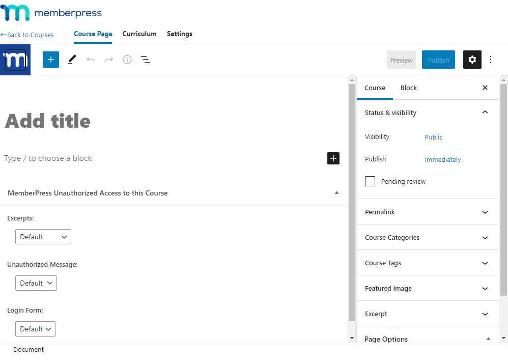
Task: Click the Back to Courses link
Action: 27,35
